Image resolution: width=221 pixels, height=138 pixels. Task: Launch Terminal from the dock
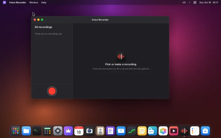tap(37, 131)
